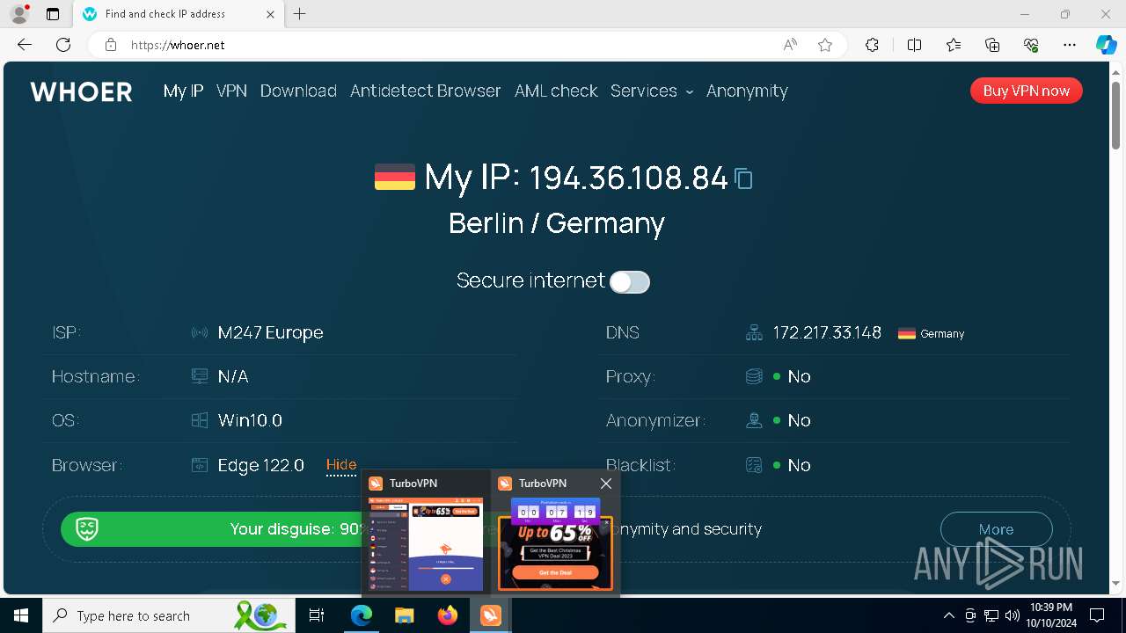The height and width of the screenshot is (633, 1126).
Task: Click the ISP value M247 Europe
Action: (270, 332)
